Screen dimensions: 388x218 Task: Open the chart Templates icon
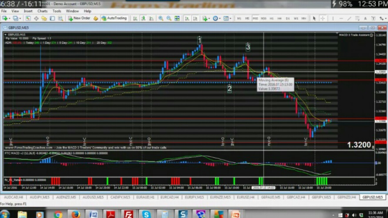point(226,18)
